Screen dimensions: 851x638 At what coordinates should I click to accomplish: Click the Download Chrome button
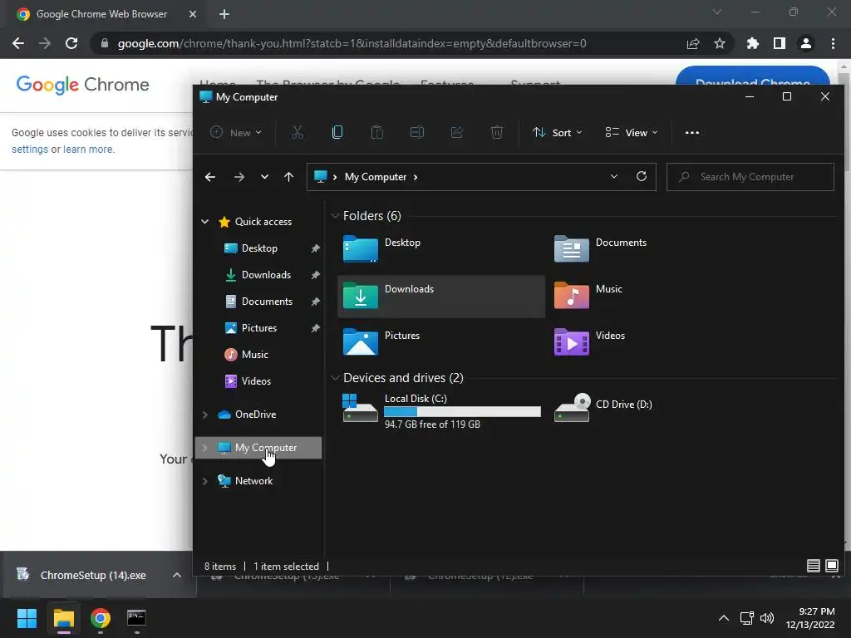(x=753, y=76)
